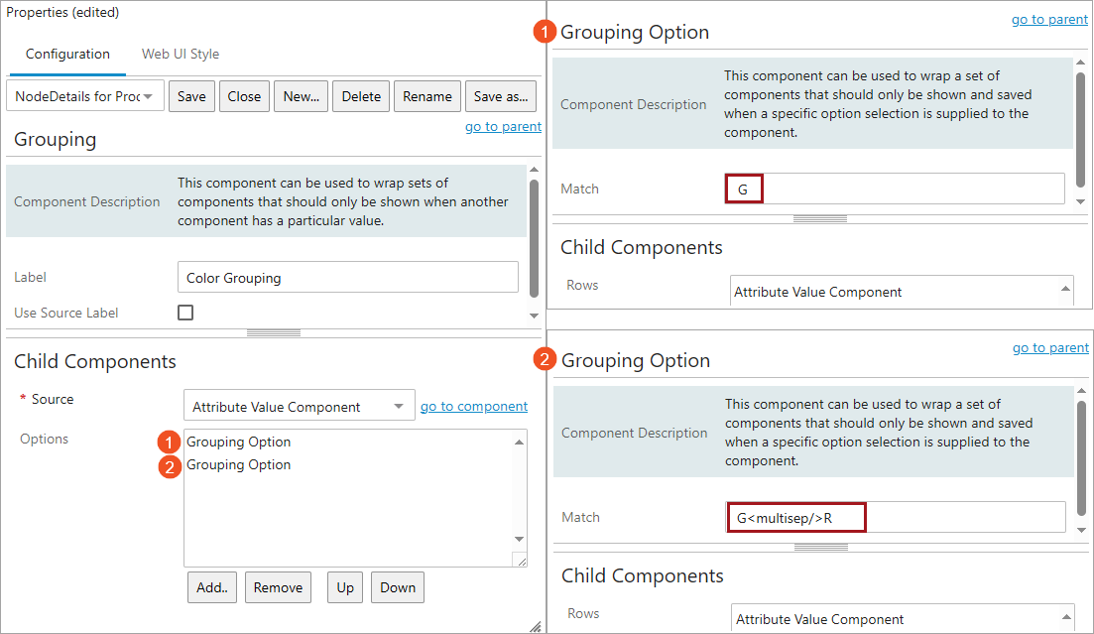Switch to the Web UI Style tab
The image size is (1094, 634).
pyautogui.click(x=180, y=54)
